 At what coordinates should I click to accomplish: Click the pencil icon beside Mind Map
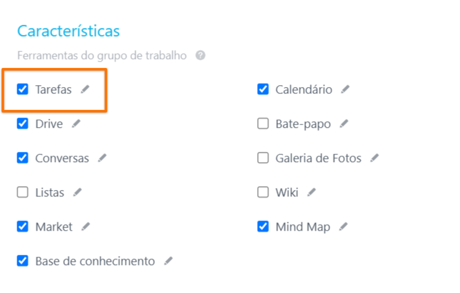[343, 226]
